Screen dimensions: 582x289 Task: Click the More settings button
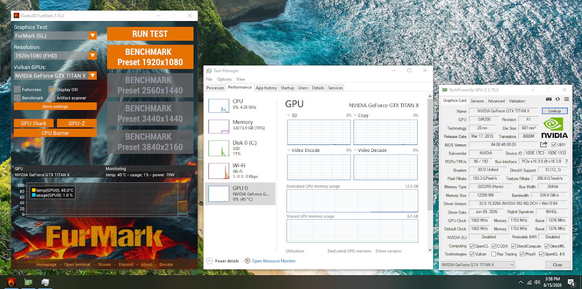click(55, 107)
